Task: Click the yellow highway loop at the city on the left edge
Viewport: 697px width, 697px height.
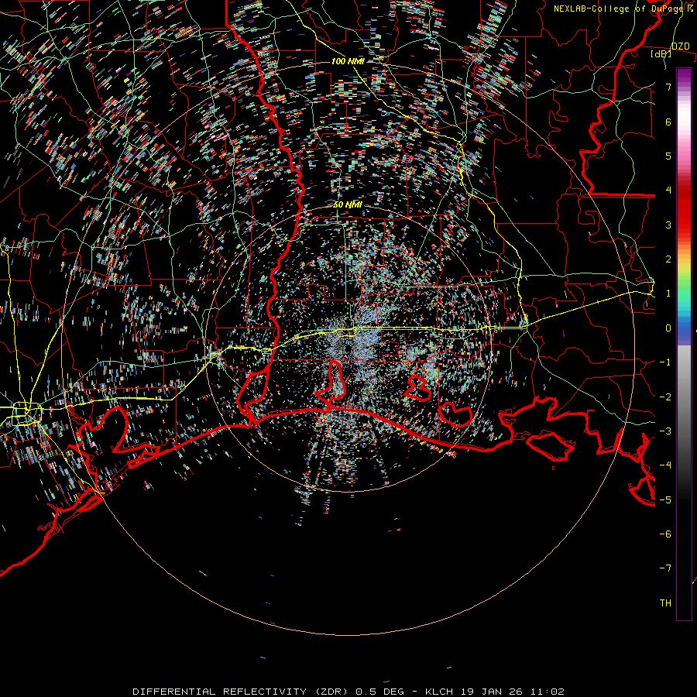Action: click(x=26, y=414)
